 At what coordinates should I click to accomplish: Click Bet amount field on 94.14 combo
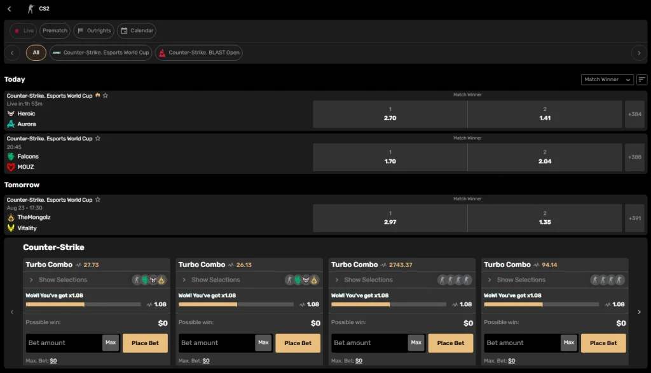(523, 343)
